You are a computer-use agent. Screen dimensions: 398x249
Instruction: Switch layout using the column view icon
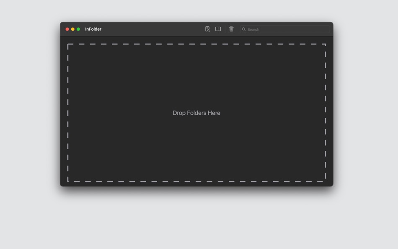218,29
